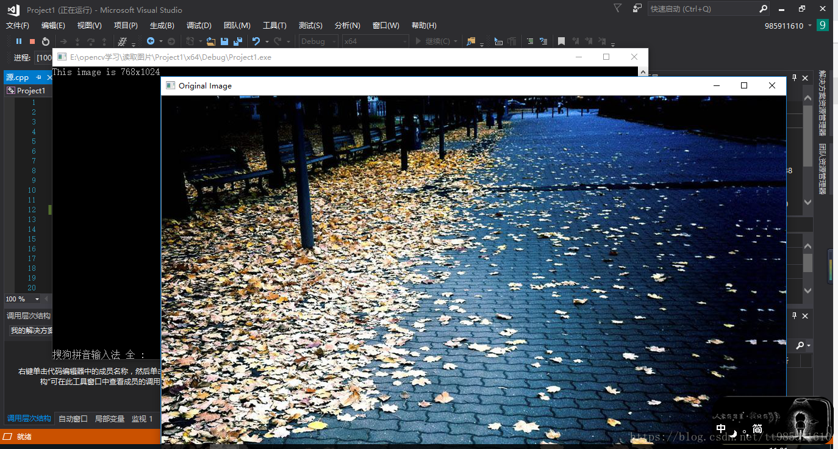Open the 窗口(W) menu
Viewport: 838px width, 449px height.
[385, 26]
